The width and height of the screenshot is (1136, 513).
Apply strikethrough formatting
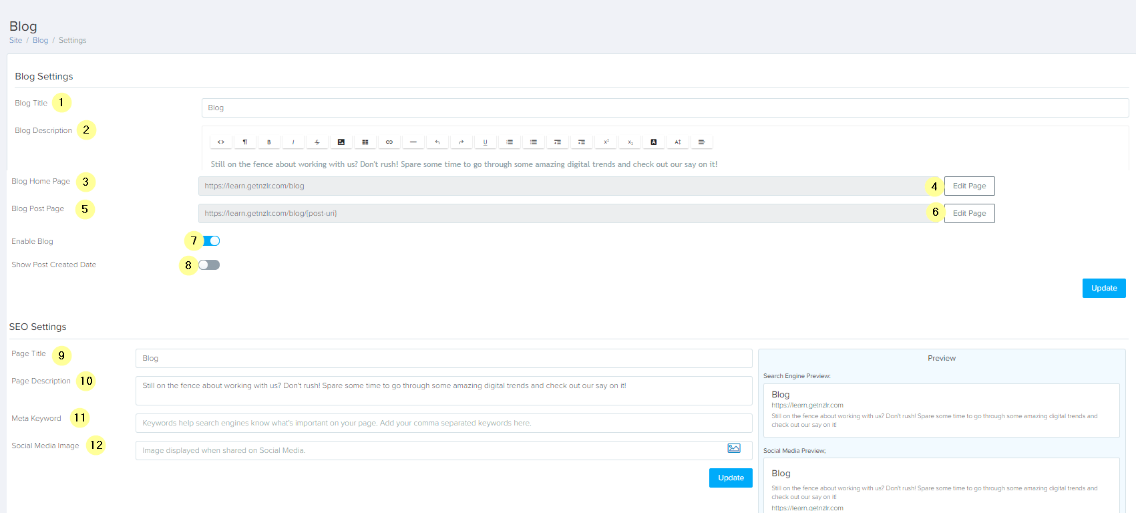coord(317,142)
